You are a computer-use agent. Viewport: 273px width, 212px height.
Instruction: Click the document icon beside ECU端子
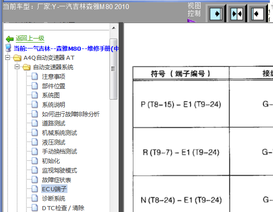pos(35,189)
